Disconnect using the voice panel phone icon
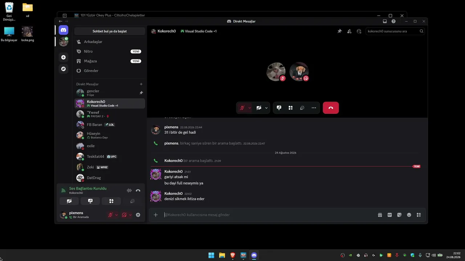Viewport: 465px width, 261px height. coord(138,190)
